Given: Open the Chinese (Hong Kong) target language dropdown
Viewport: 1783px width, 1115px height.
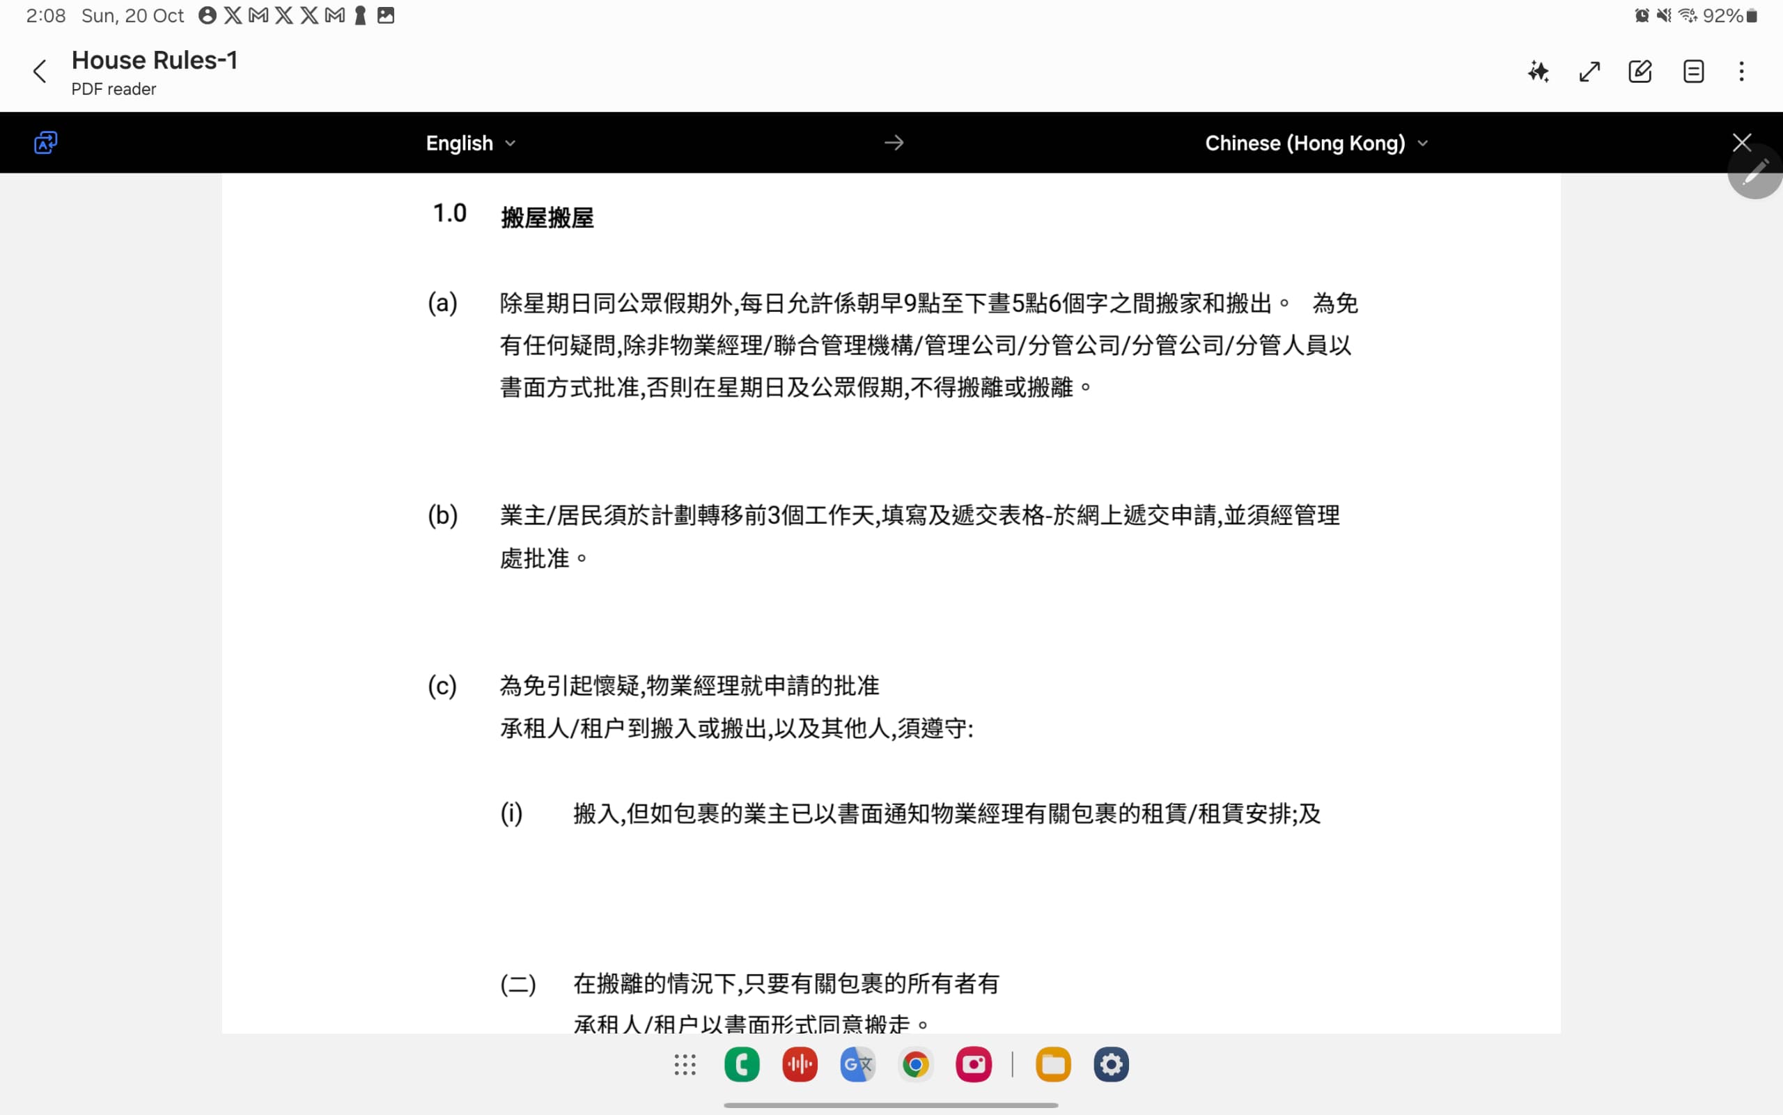Looking at the screenshot, I should [1316, 143].
